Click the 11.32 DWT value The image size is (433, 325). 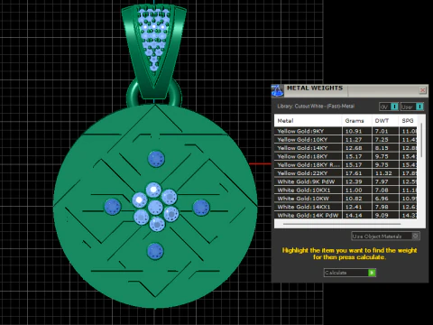[x=383, y=173]
